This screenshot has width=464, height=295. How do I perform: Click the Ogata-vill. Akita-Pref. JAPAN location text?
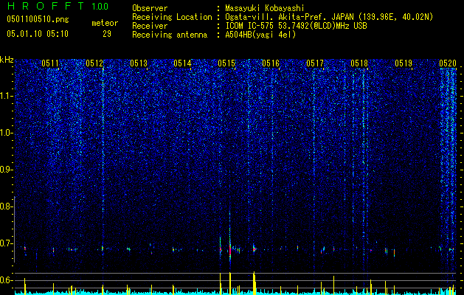pyautogui.click(x=329, y=17)
